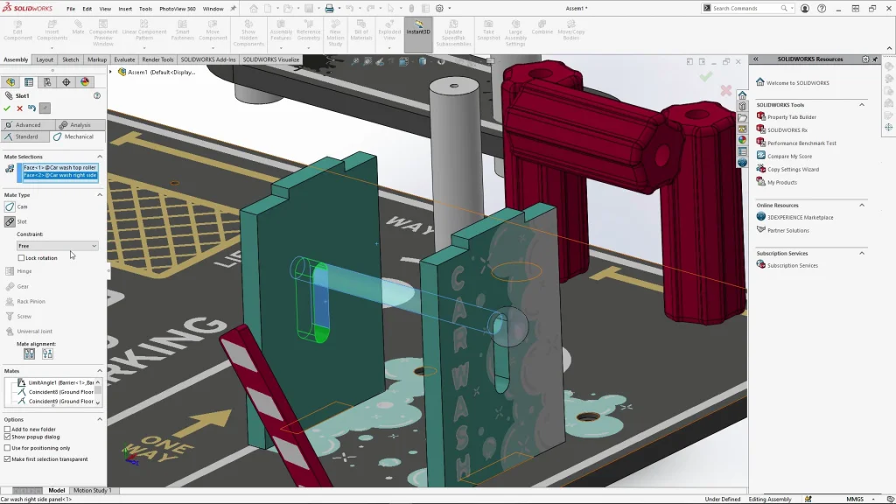Cancel the mate with red X icon
This screenshot has height=504, width=896.
tap(19, 108)
